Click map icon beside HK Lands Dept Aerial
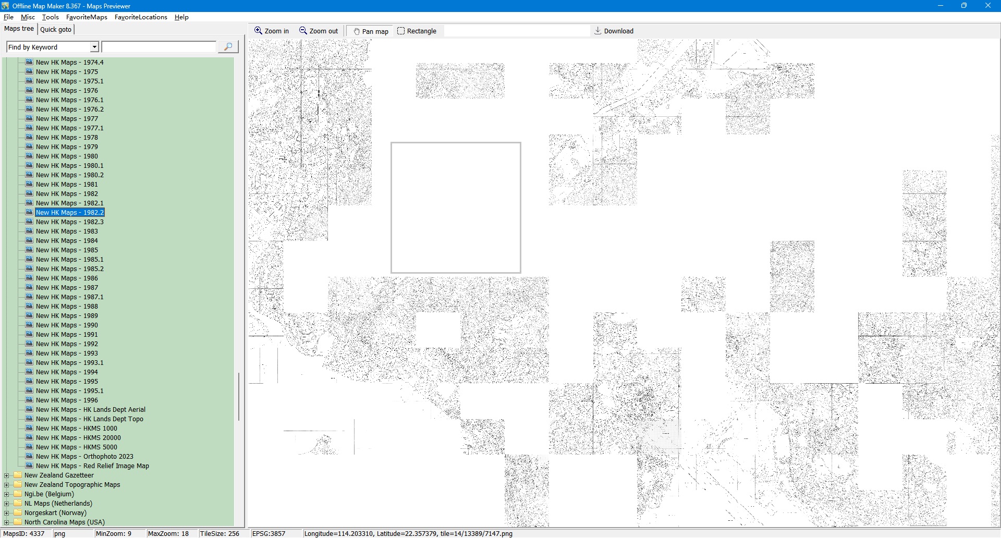The height and width of the screenshot is (538, 1001). (x=30, y=409)
